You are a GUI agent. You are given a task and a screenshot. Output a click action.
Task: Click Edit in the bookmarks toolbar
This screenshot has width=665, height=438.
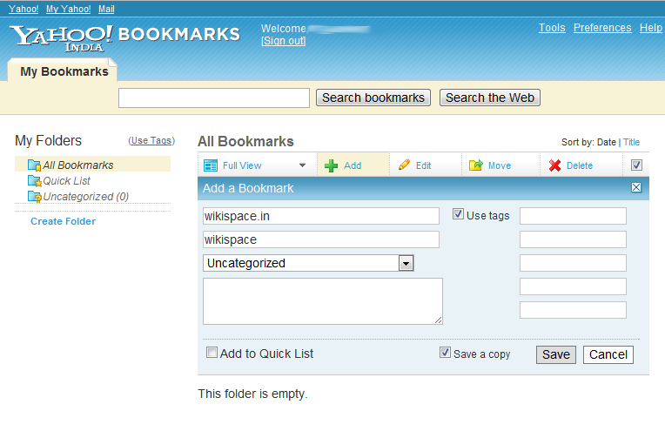423,165
